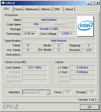This screenshot has height=112, width=101.
Task: Click the empty Bus Speed field
Action: click(x=35, y=77)
